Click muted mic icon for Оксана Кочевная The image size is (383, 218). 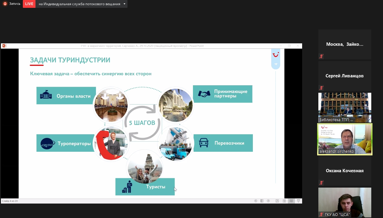click(x=321, y=183)
